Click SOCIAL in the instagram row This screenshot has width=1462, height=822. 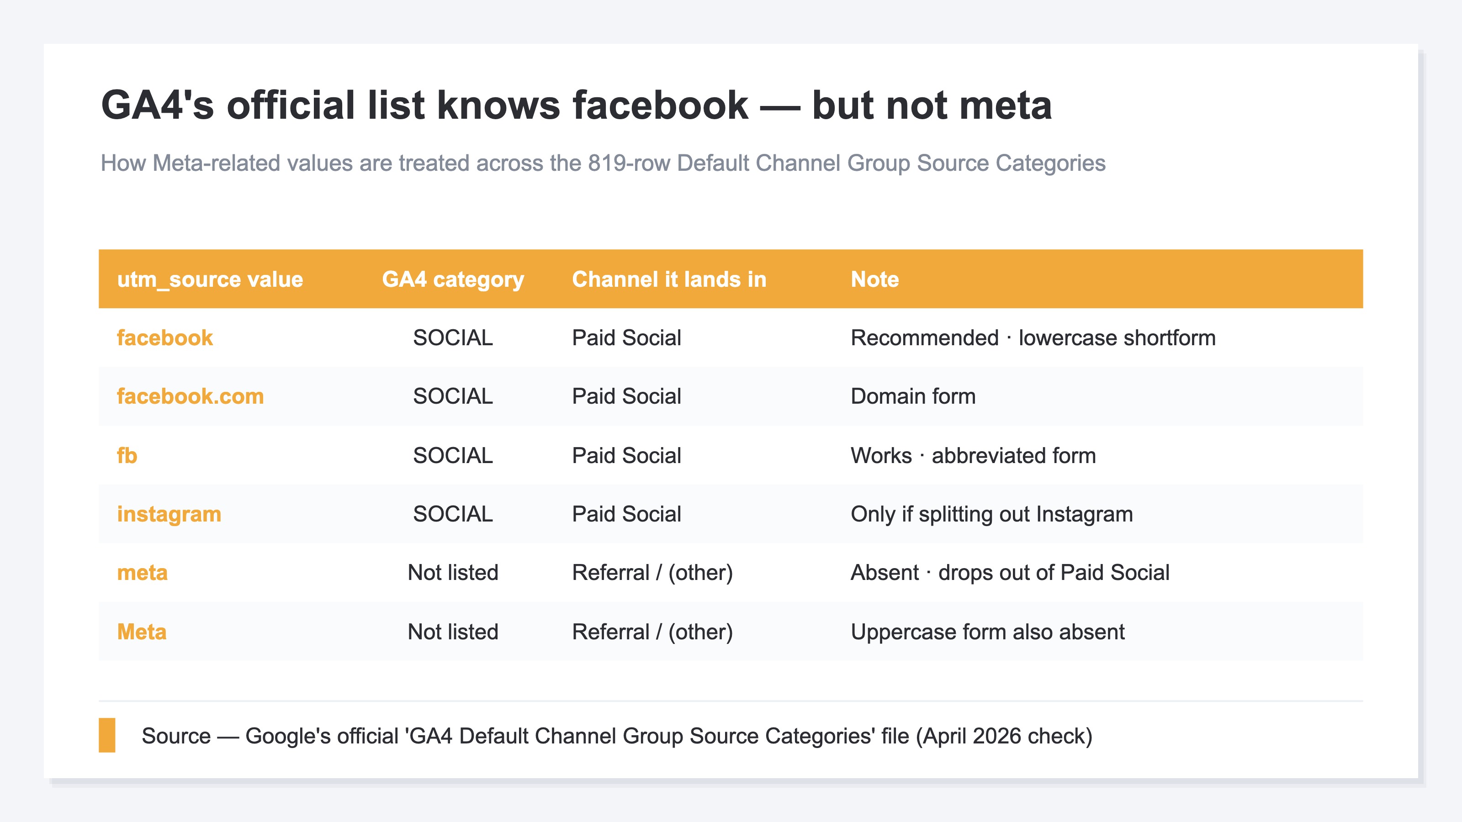453,514
